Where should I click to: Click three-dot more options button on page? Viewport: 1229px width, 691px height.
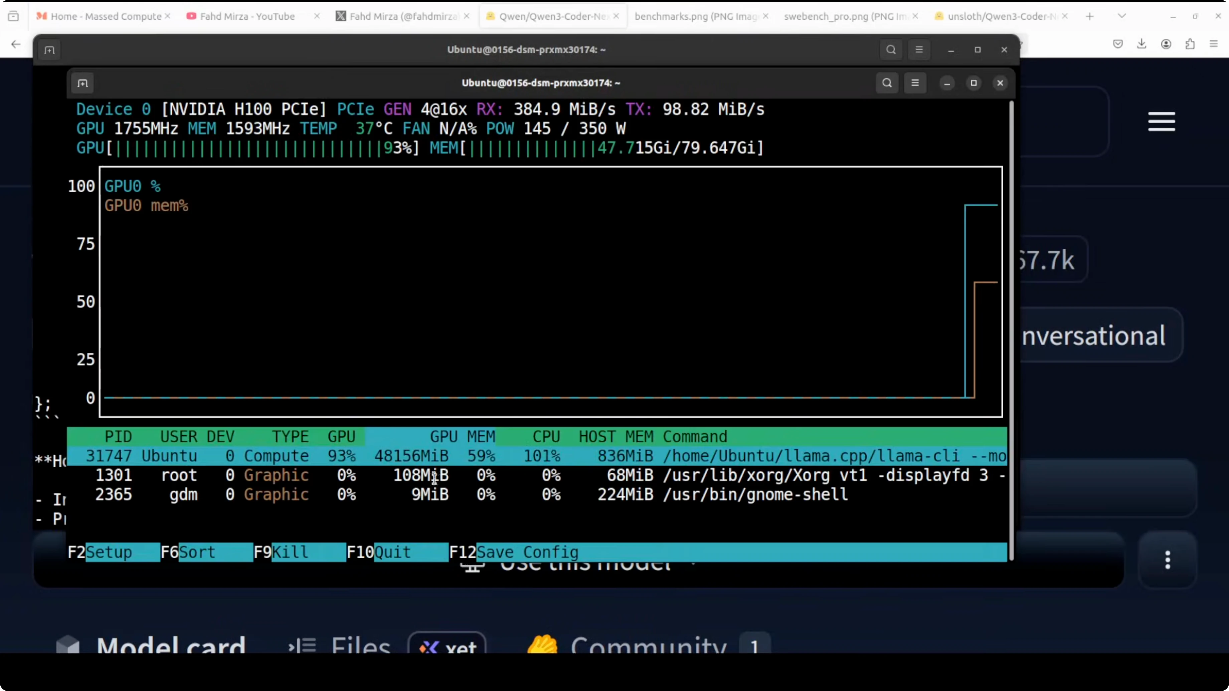(1168, 560)
